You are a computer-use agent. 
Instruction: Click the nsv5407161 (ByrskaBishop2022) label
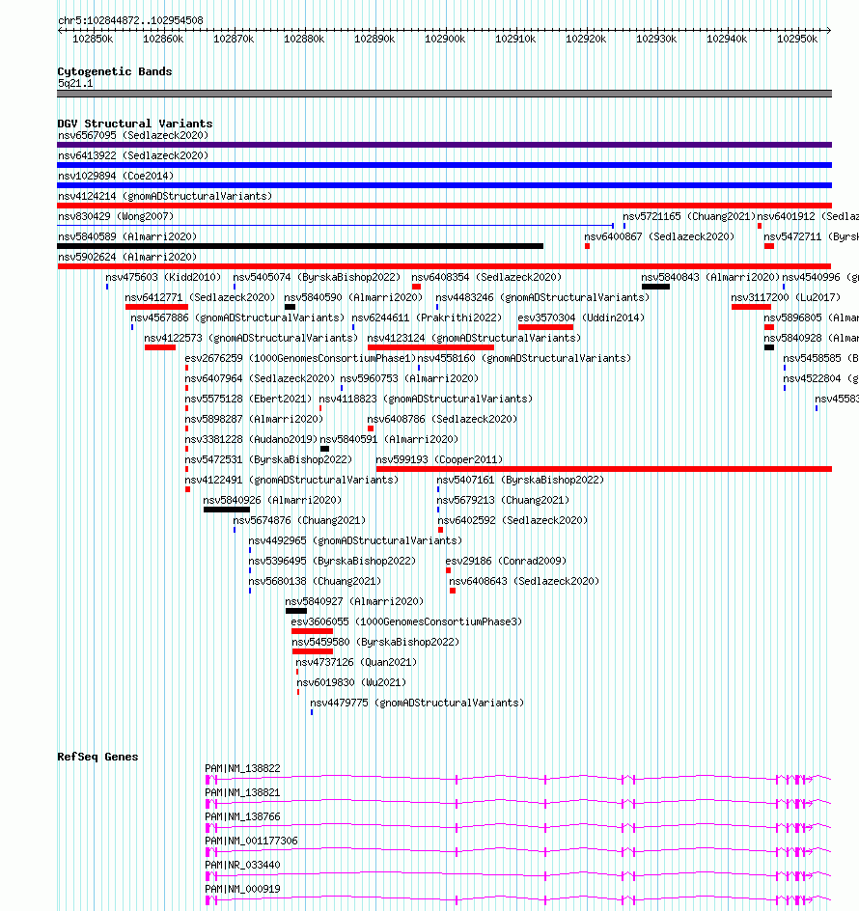click(x=520, y=480)
